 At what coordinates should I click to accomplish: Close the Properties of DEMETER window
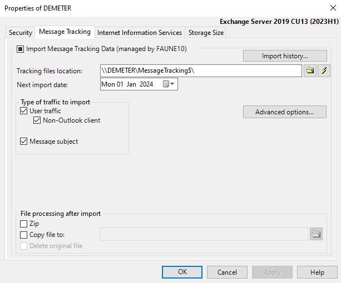point(333,8)
